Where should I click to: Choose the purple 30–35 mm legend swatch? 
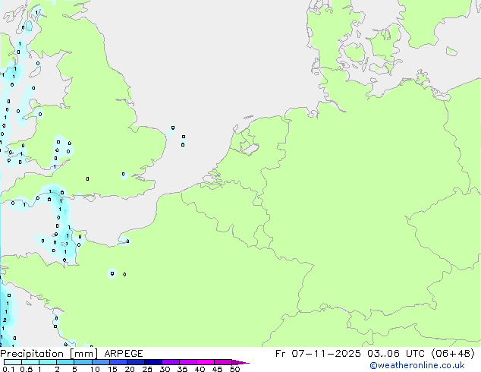[x=172, y=362]
